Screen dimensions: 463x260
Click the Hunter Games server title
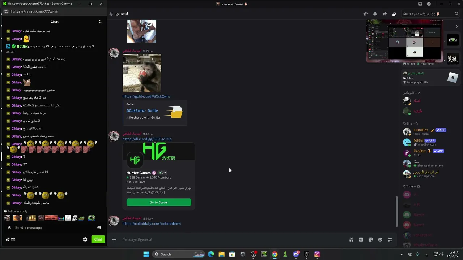(x=139, y=173)
